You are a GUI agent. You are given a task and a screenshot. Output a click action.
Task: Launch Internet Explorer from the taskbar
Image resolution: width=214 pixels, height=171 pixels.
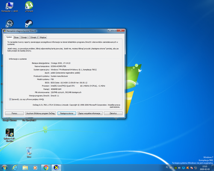pyautogui.click(x=15, y=168)
